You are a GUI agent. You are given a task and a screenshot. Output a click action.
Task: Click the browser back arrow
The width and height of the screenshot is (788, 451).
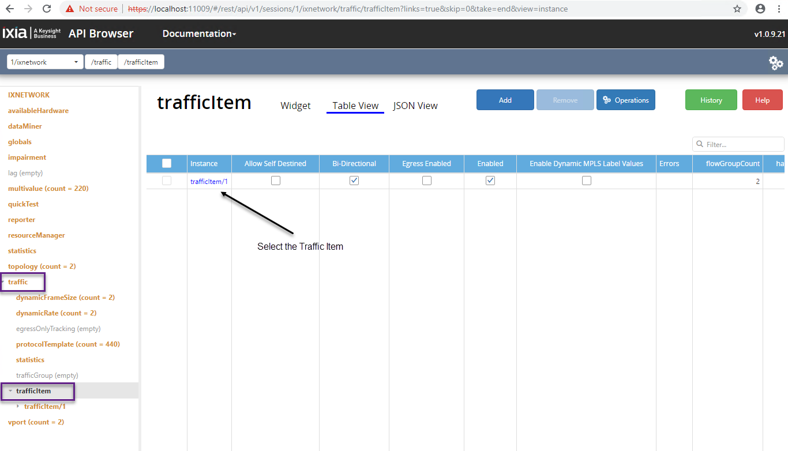(x=11, y=9)
